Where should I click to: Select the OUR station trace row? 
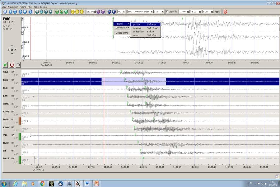[x=141, y=89]
